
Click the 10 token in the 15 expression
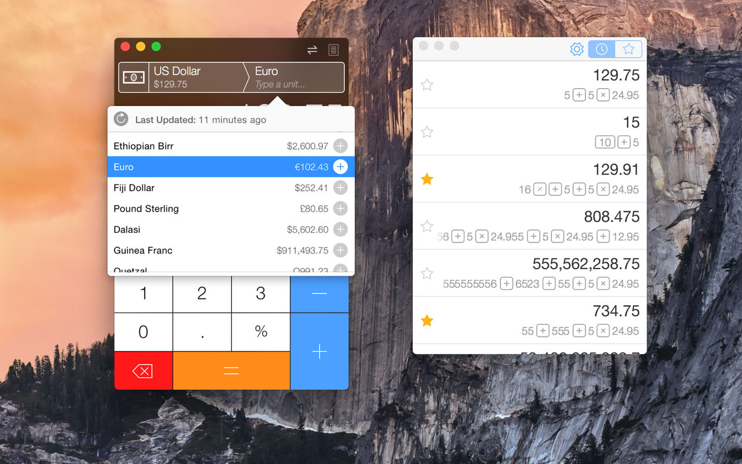pos(605,142)
